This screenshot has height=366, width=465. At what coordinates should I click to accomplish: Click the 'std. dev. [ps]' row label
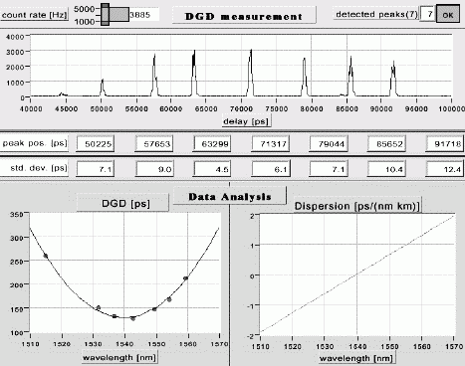(x=35, y=168)
